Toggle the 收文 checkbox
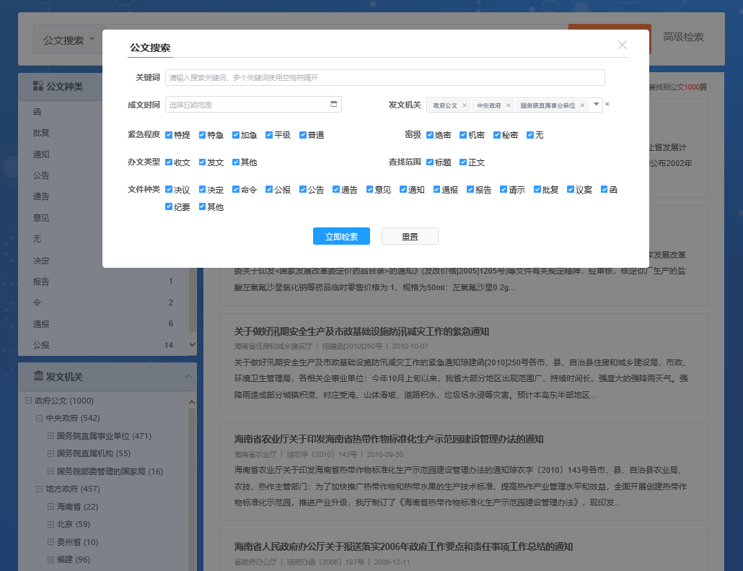 point(169,162)
